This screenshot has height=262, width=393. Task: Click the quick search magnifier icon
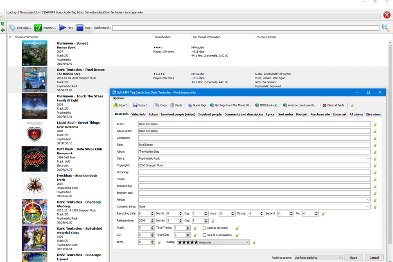385,28
